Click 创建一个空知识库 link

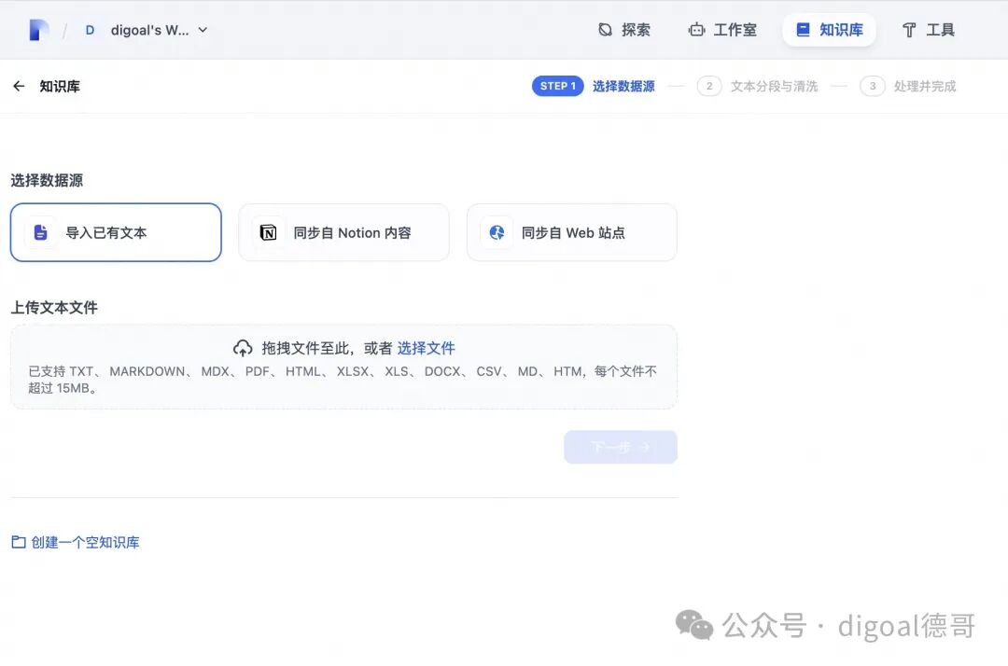(x=86, y=542)
